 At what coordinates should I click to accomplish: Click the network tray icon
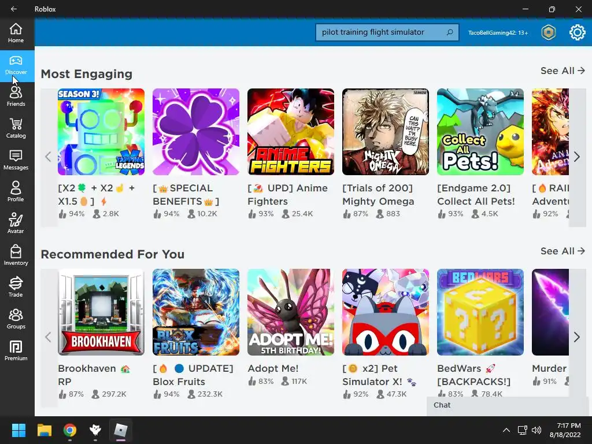click(x=522, y=430)
